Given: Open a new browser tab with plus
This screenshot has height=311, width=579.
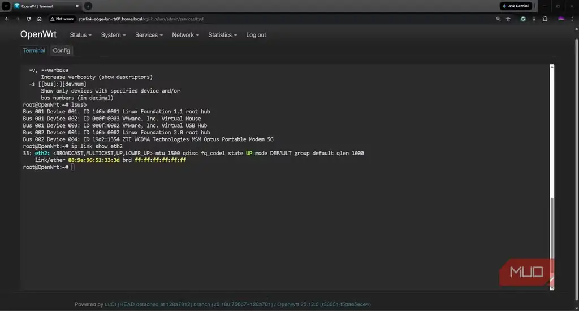Looking at the screenshot, I should 88,6.
